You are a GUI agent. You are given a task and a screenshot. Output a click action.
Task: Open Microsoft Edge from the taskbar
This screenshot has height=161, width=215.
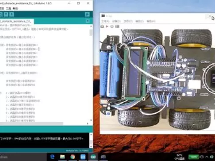click(52, 157)
